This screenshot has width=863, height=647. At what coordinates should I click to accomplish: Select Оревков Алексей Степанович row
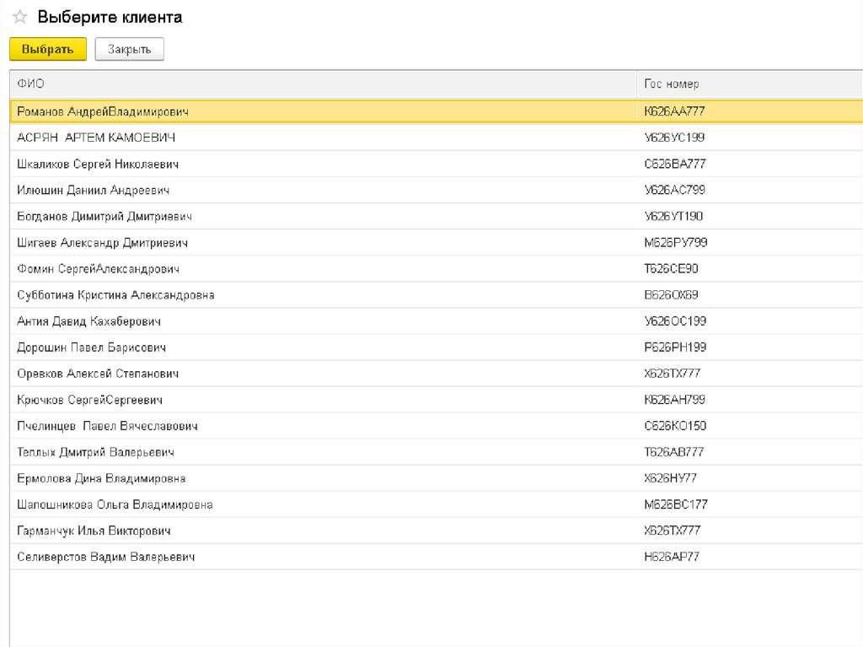point(98,373)
